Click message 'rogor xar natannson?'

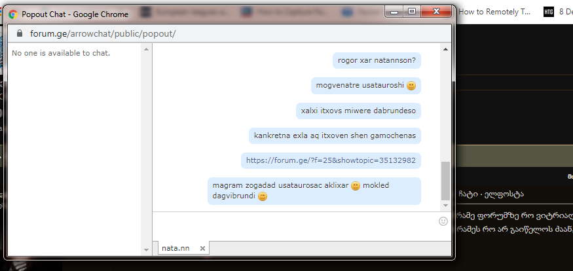(x=377, y=60)
